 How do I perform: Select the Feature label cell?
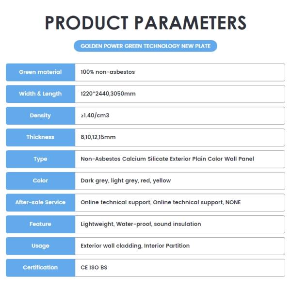point(40,224)
